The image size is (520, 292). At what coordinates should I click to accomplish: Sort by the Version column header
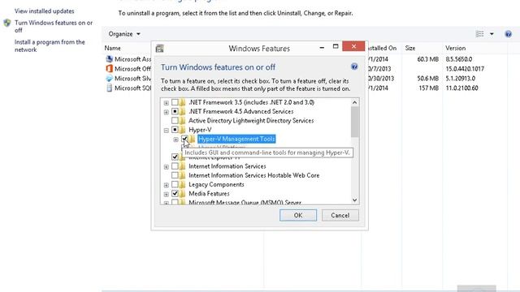point(455,48)
